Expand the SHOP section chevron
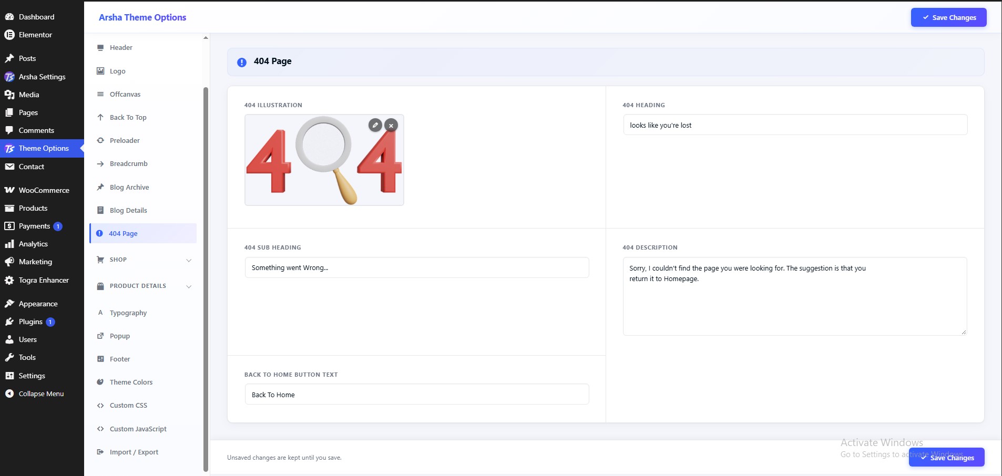Image resolution: width=1002 pixels, height=476 pixels. click(x=189, y=260)
